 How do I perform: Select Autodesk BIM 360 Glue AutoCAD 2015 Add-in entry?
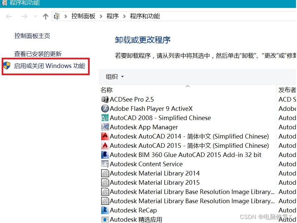tap(186, 155)
